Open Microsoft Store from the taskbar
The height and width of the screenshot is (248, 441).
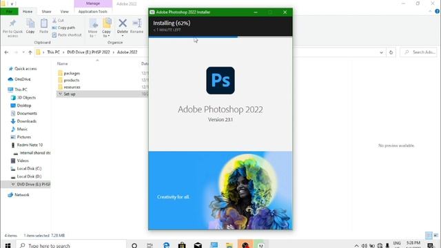pos(182,245)
